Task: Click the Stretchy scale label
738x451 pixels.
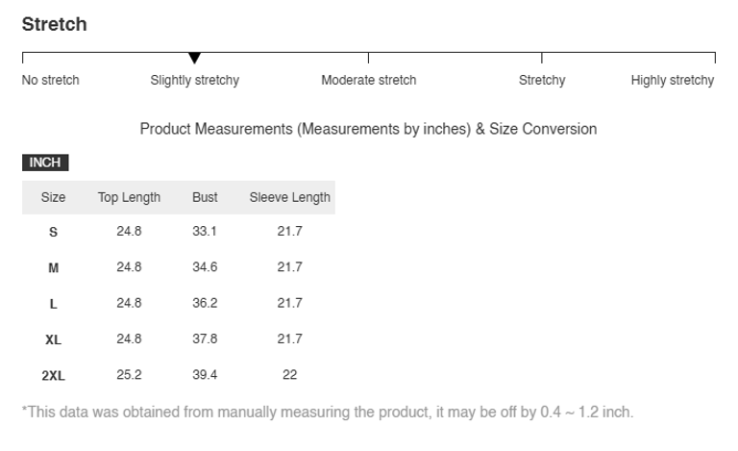Action: point(542,81)
